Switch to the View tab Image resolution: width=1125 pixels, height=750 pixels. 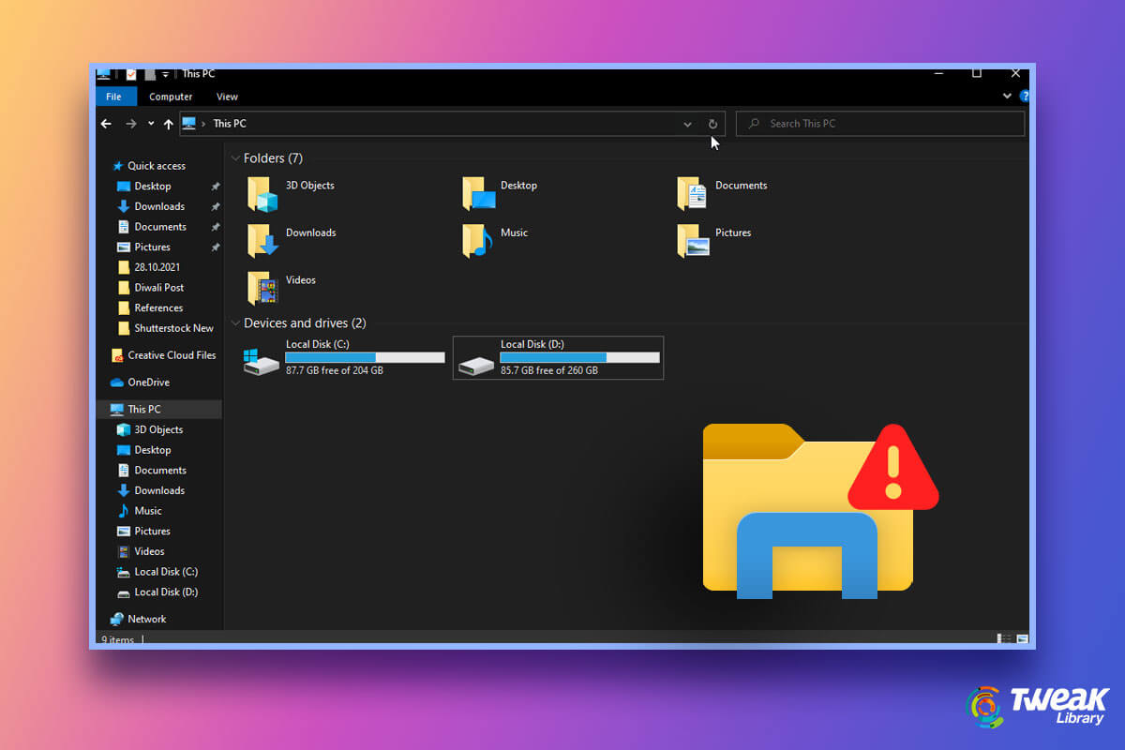click(x=227, y=96)
